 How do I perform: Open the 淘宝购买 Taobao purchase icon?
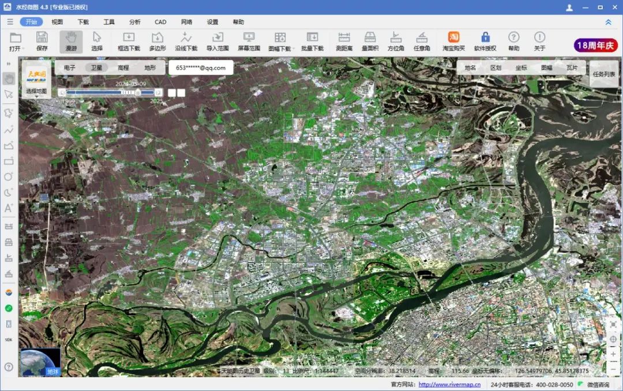pos(453,42)
